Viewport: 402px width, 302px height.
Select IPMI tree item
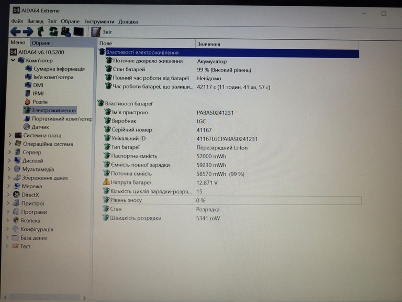click(x=35, y=93)
